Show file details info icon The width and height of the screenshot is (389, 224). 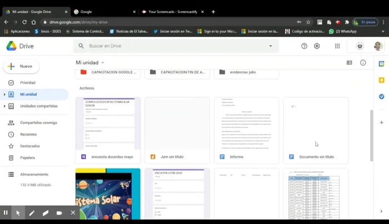363,63
